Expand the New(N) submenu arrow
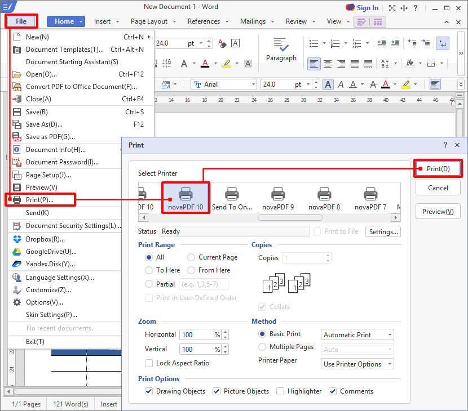This screenshot has width=468, height=411. (x=149, y=37)
